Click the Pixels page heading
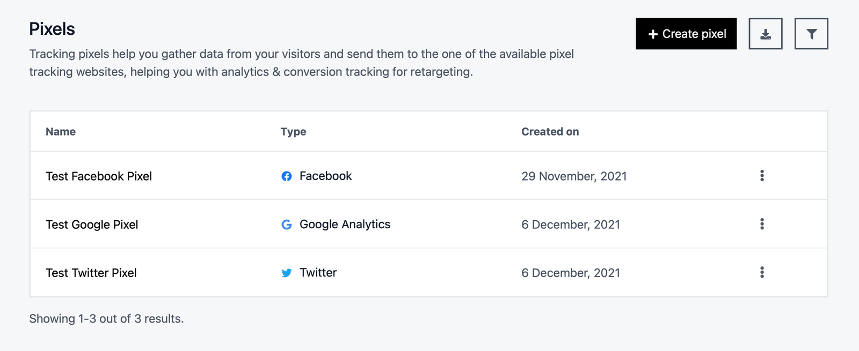 click(52, 29)
